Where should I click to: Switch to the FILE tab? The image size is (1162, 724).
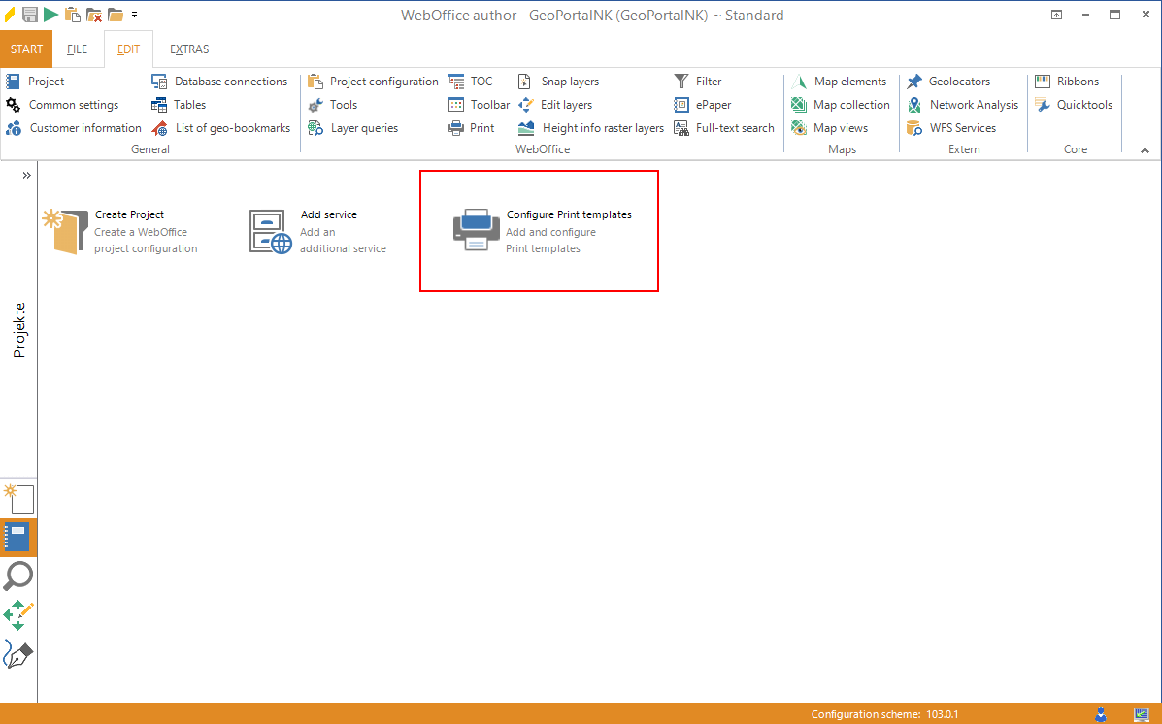coord(77,49)
